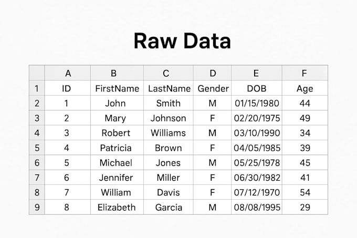Click the select-all corner cell
This screenshot has height=238, width=357.
[37, 73]
